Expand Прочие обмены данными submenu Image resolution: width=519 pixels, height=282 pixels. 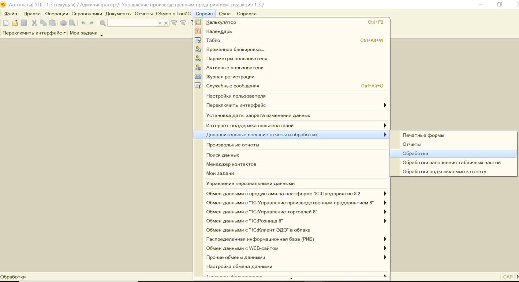385,258
